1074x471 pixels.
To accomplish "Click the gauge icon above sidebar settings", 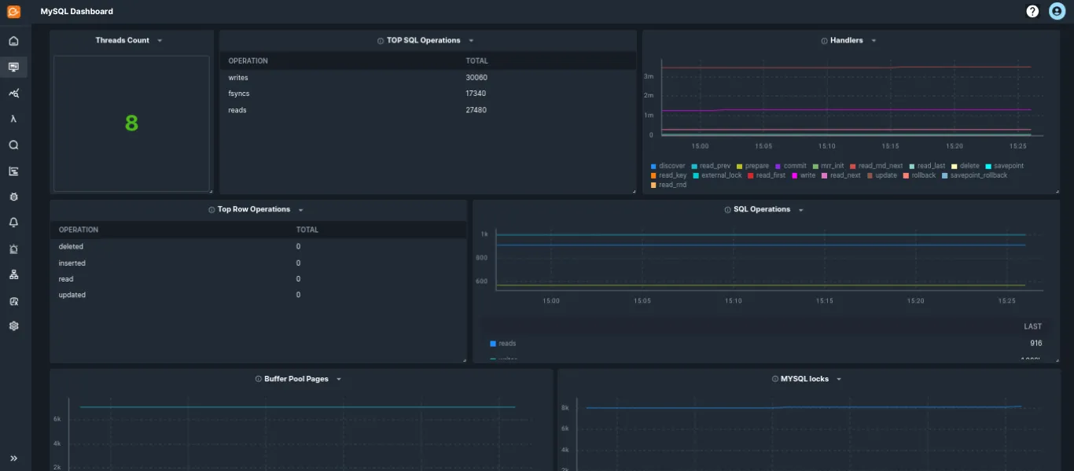I will coord(13,301).
